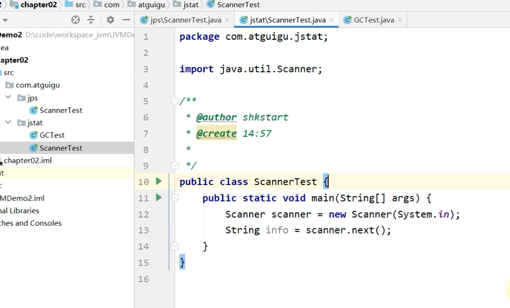Click the @create tag in Javadoc
This screenshot has width=510, height=308.
216,133
